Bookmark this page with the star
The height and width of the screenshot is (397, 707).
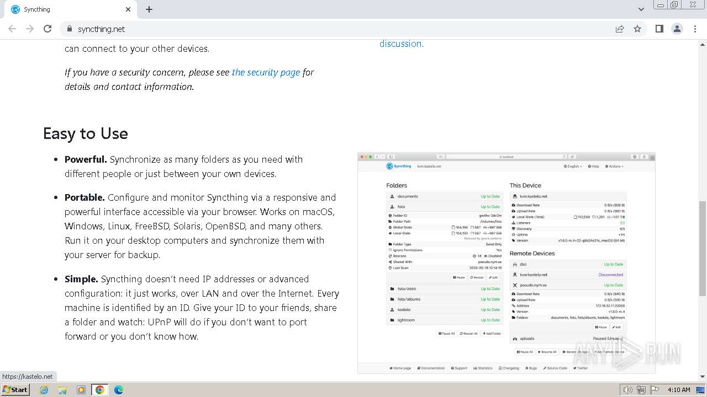click(637, 29)
